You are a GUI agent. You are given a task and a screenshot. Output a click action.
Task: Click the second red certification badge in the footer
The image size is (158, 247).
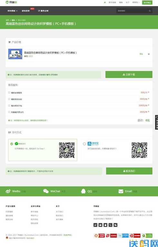[111, 235]
